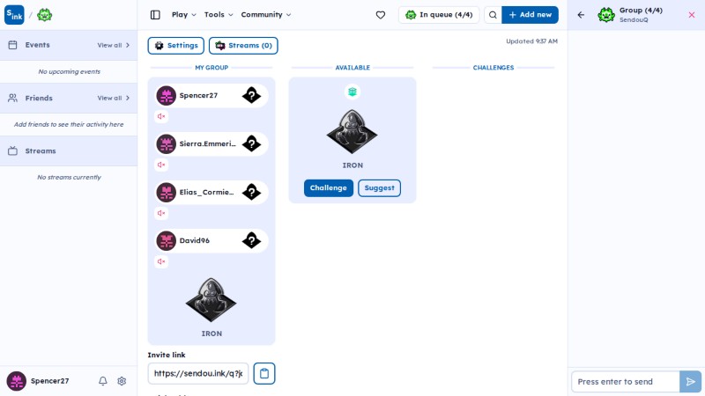Click Elias_Cormie... name in My Group
705x396 pixels.
point(207,193)
